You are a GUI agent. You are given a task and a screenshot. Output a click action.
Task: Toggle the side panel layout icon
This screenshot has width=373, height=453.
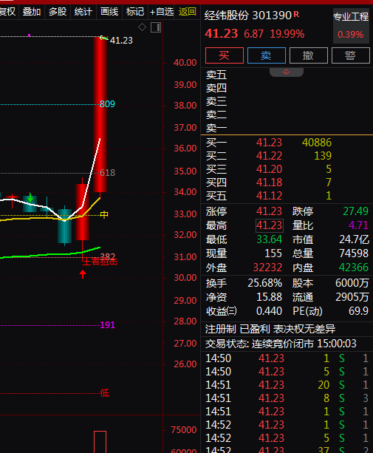[x=156, y=27]
